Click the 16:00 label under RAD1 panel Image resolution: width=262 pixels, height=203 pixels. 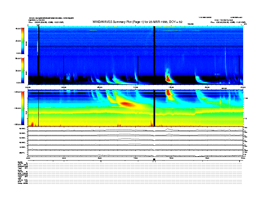tap(171, 87)
